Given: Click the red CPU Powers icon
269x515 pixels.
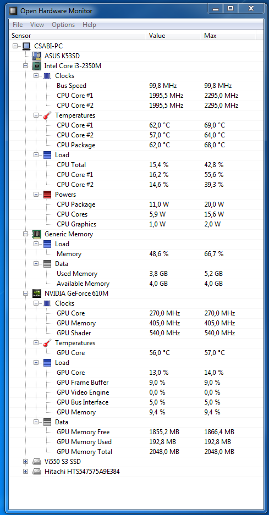Looking at the screenshot, I should [x=47, y=195].
